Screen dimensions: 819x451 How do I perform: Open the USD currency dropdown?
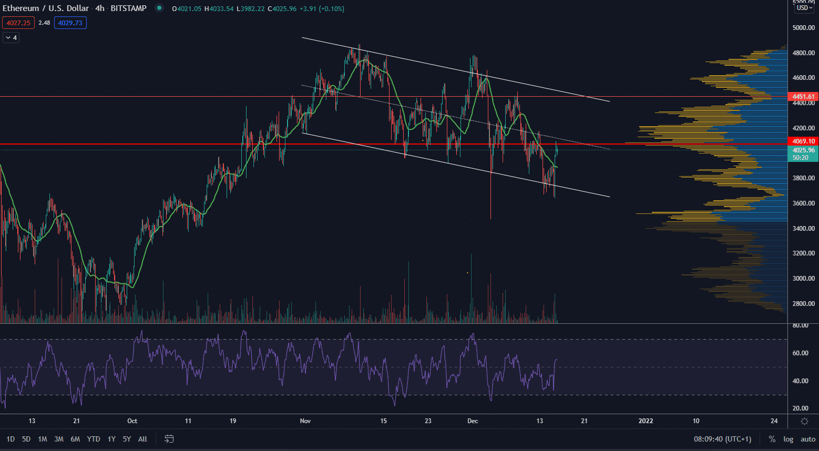point(804,8)
